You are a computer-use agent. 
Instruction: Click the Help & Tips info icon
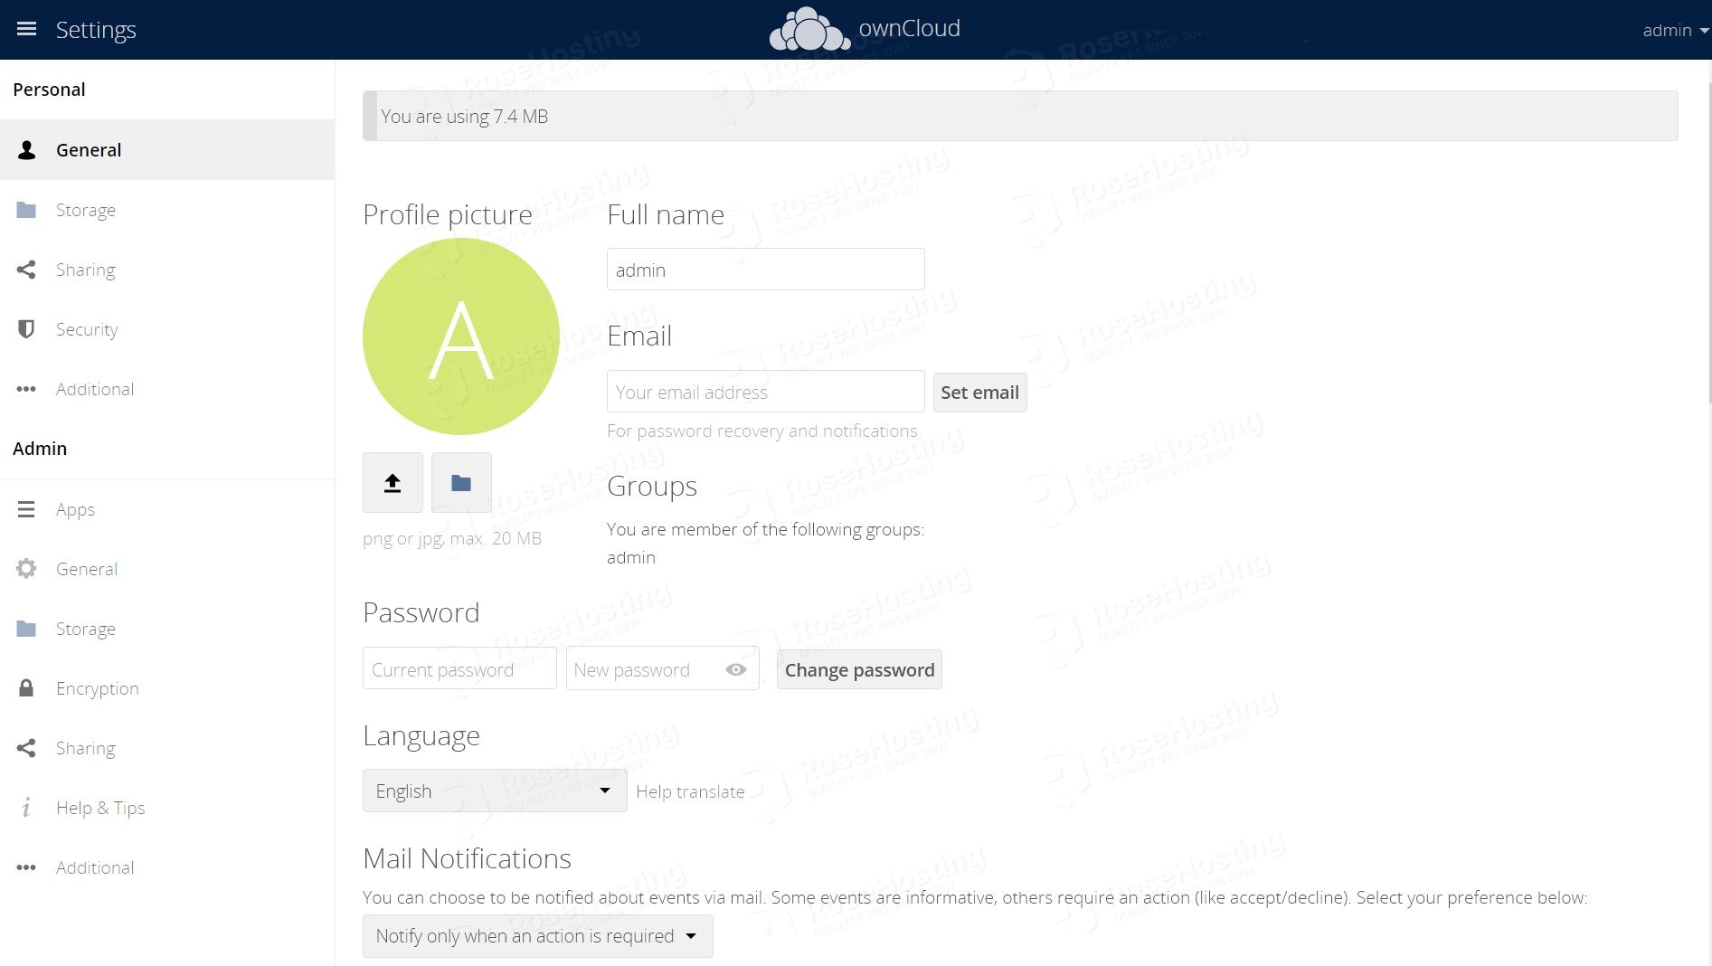point(25,808)
